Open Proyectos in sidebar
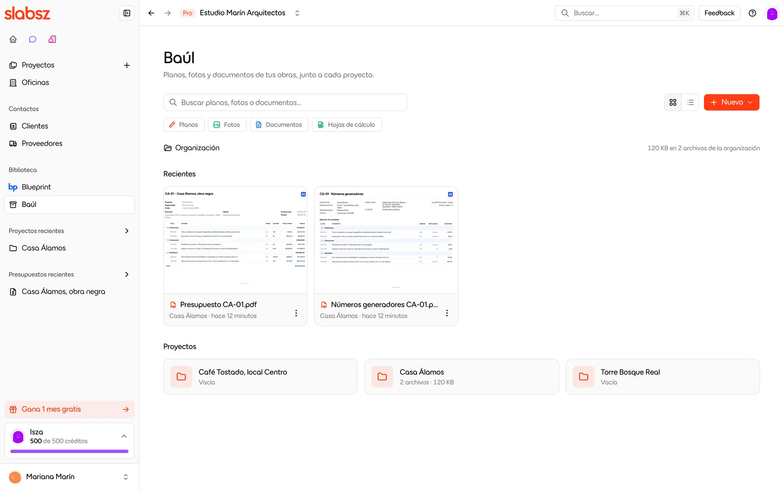 pyautogui.click(x=38, y=65)
